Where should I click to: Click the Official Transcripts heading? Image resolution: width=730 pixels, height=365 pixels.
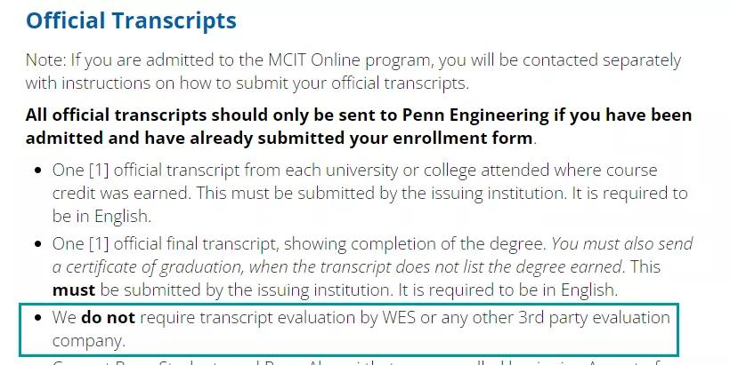pyautogui.click(x=131, y=20)
